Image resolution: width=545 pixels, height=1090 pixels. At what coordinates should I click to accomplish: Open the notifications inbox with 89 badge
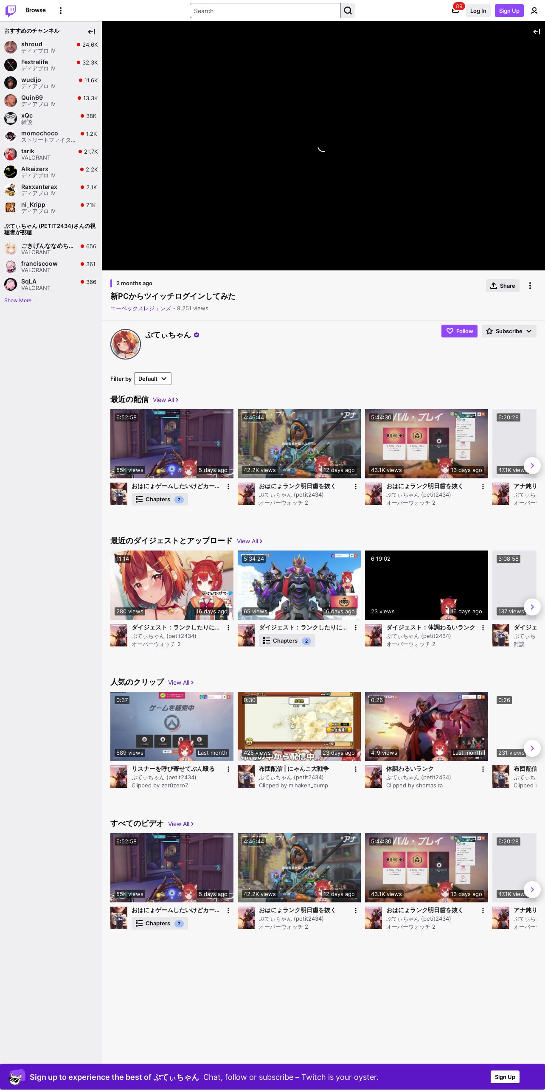455,11
